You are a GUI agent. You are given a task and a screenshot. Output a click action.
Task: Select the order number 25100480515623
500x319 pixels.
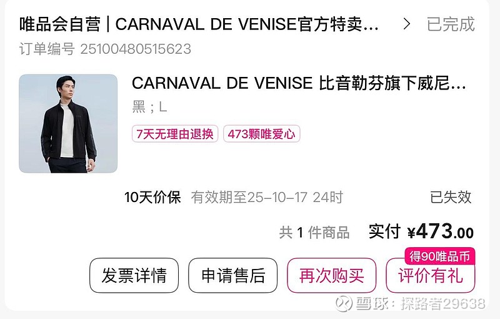(136, 49)
